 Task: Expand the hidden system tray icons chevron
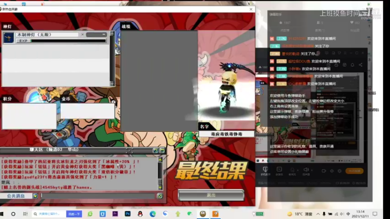pos(318,214)
